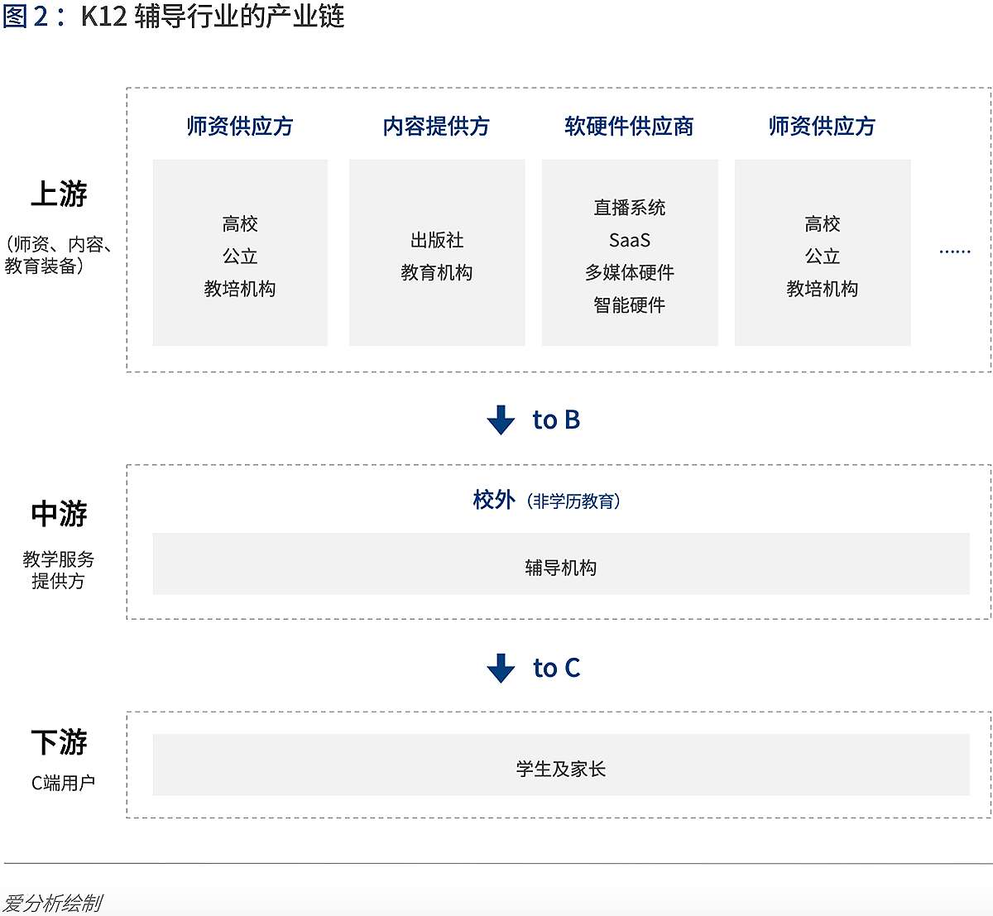Select the 学生及家长 bar
The width and height of the screenshot is (993, 916).
click(x=561, y=765)
